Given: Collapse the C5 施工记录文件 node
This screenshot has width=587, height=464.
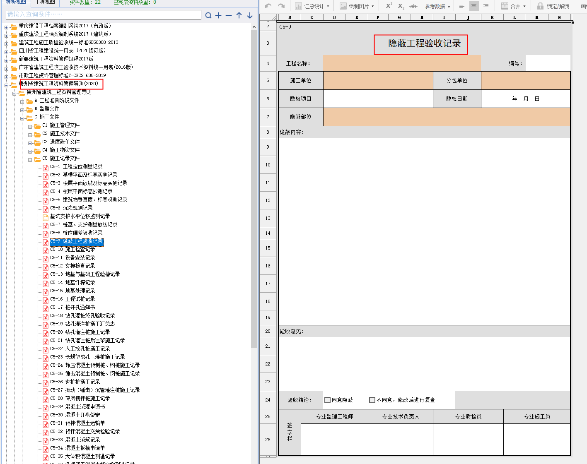Looking at the screenshot, I should [30, 160].
